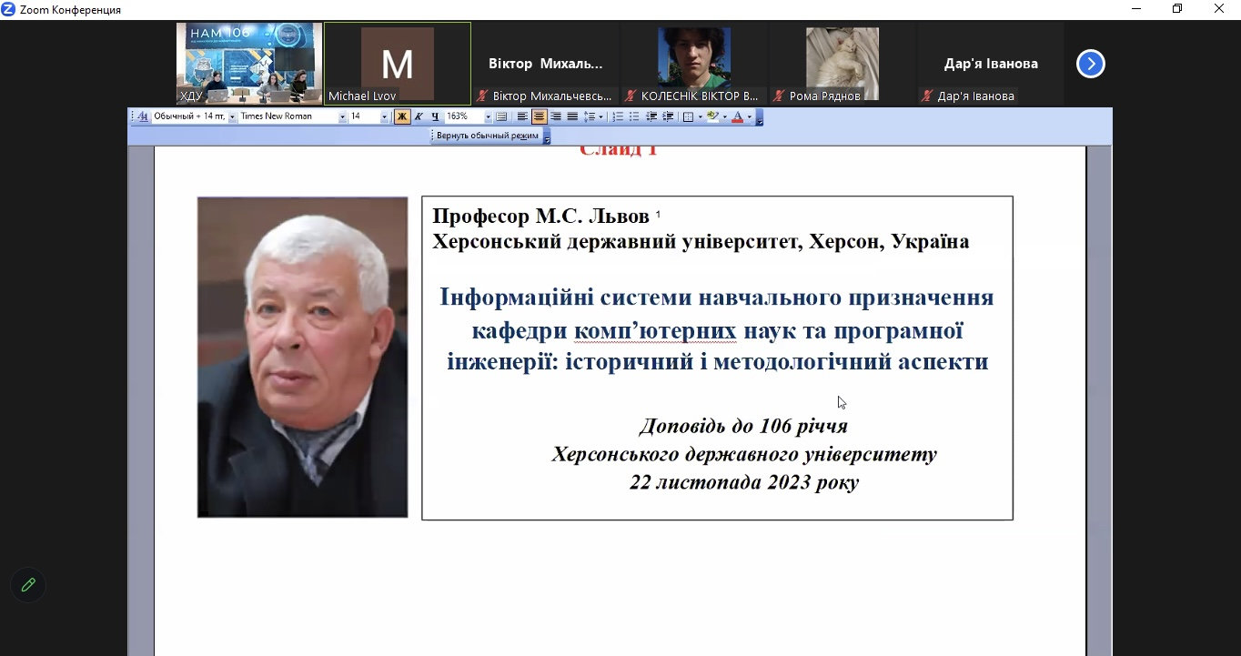Screen dimensions: 1241x656
Task: Decrease indent
Action: [651, 116]
